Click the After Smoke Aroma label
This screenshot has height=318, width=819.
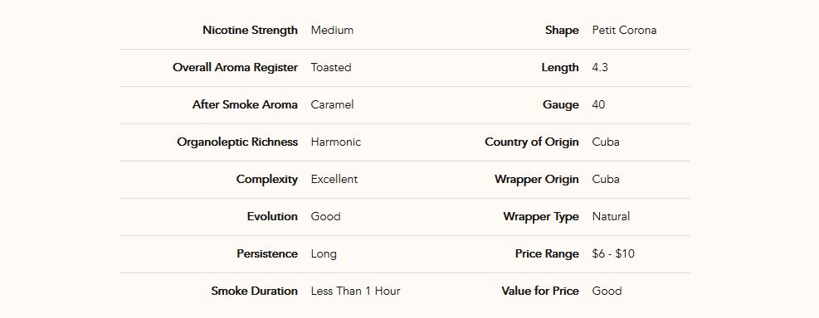click(x=245, y=105)
